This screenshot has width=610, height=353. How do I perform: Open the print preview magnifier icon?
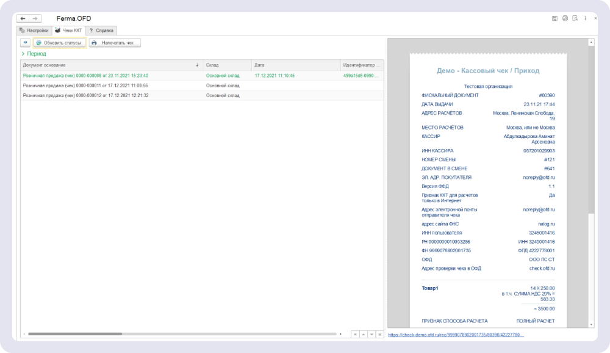point(575,19)
